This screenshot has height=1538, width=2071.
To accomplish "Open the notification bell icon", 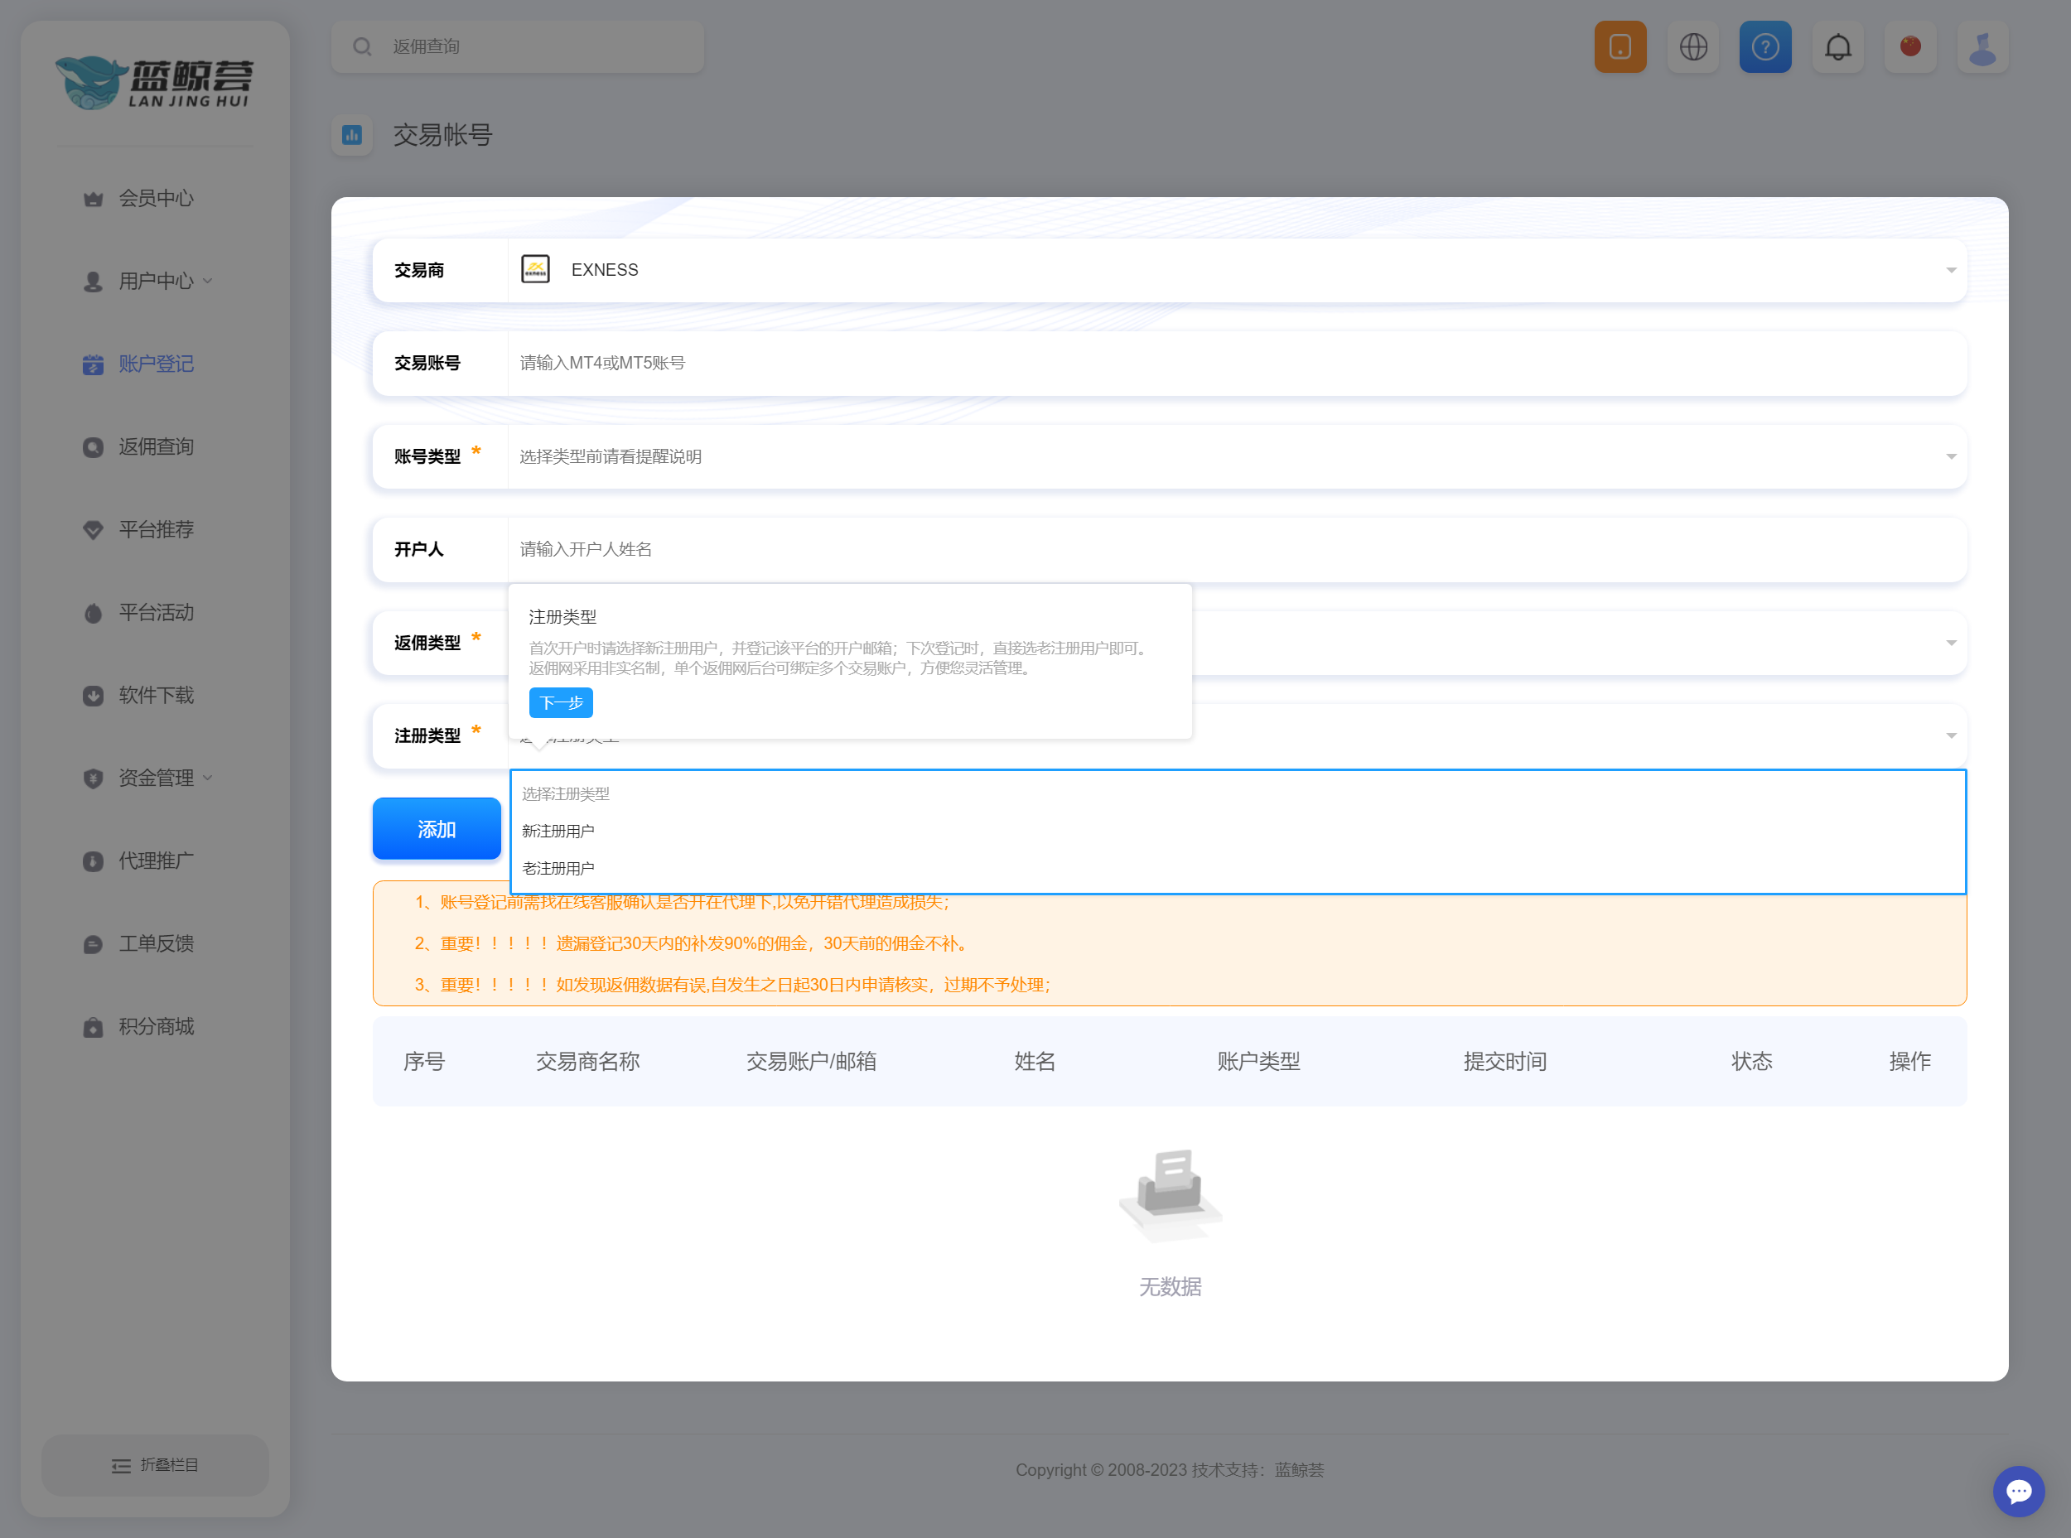I will tap(1837, 46).
